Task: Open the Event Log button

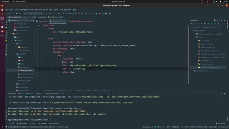Action: tap(220, 123)
